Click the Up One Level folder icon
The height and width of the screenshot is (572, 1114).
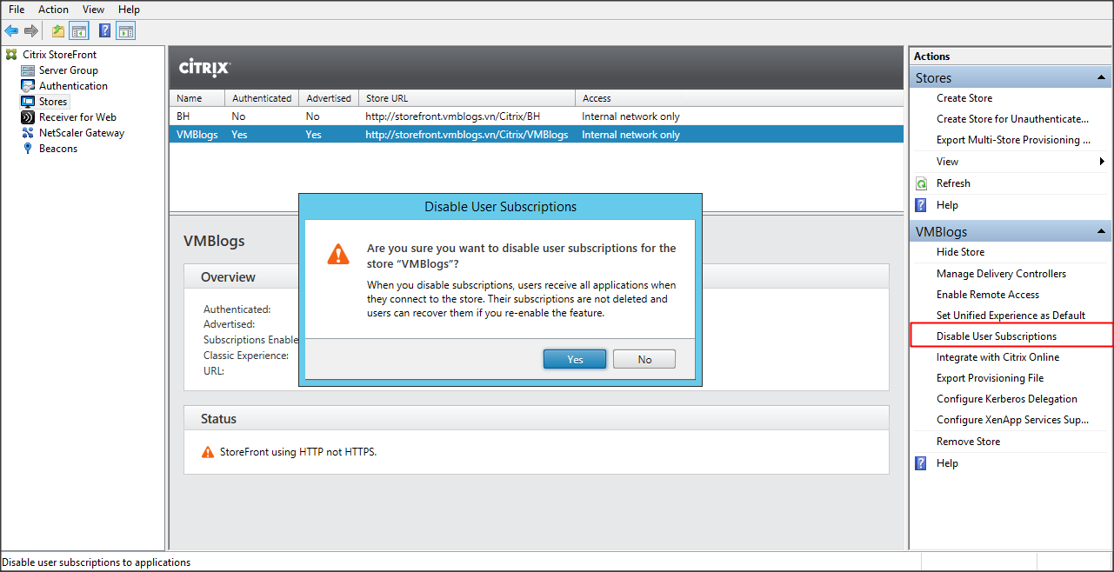[58, 31]
